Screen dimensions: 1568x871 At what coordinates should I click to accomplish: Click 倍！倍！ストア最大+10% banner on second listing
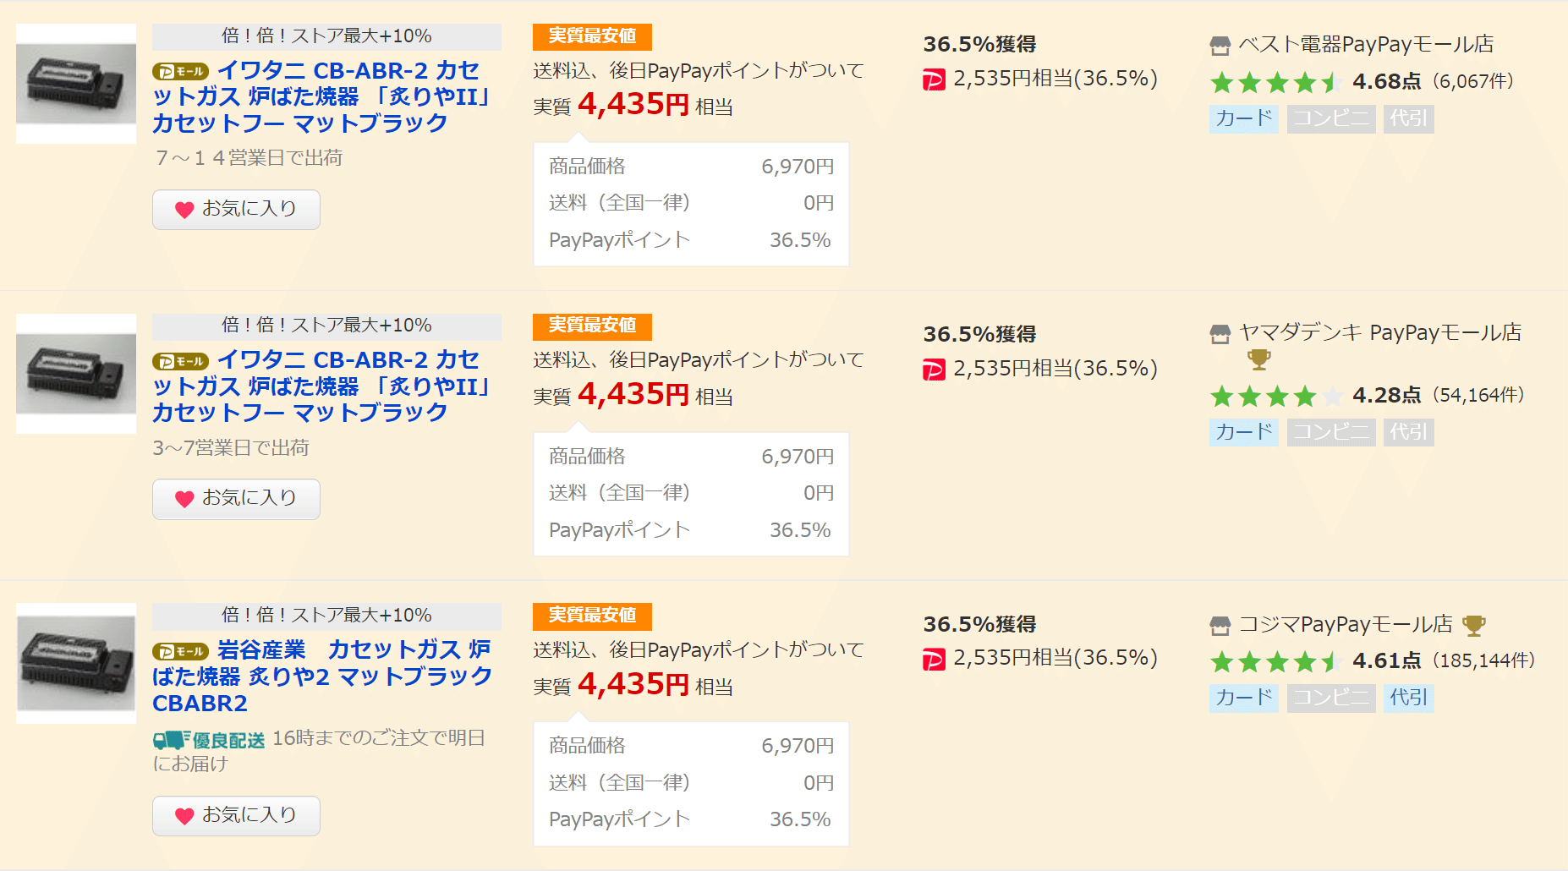tap(326, 326)
